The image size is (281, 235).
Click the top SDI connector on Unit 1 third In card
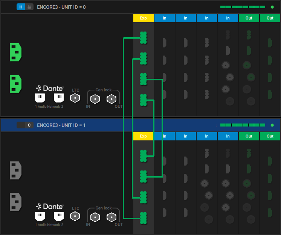click(x=205, y=184)
